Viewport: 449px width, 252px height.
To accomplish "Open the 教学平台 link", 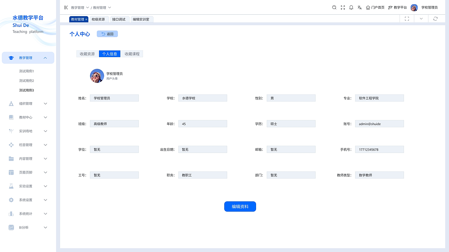I will pyautogui.click(x=397, y=7).
